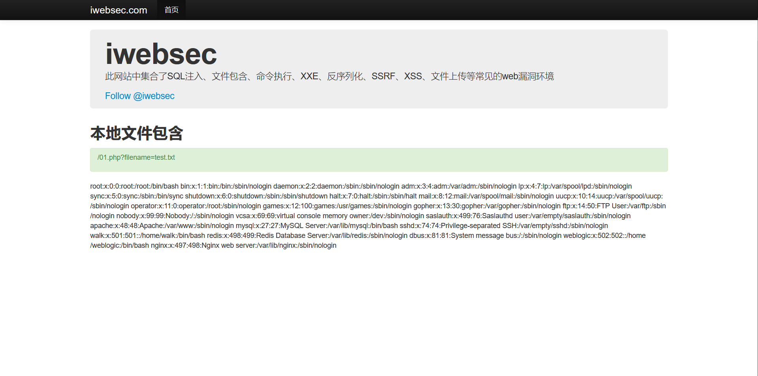Click the root:x:0:0:root entry in output
This screenshot has height=376, width=758.
pos(134,186)
